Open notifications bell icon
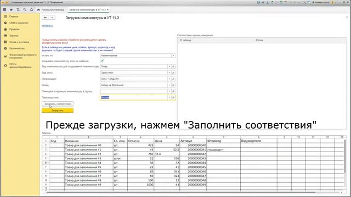The width and height of the screenshot is (351, 197). [31, 10]
